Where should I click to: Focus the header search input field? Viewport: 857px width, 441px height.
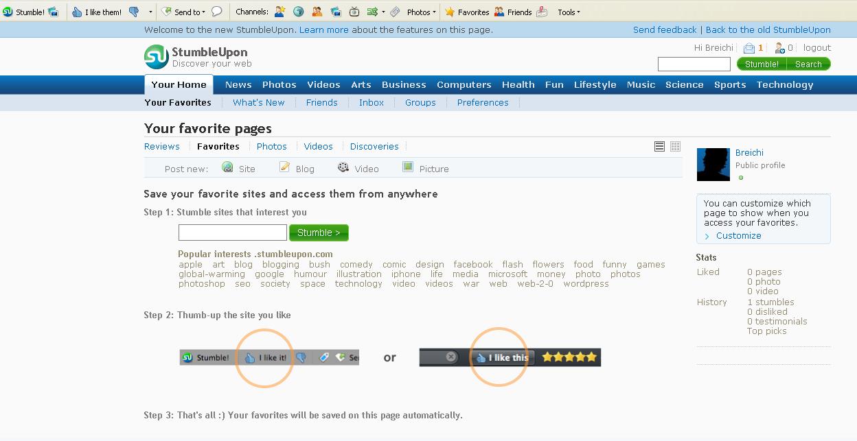pyautogui.click(x=694, y=64)
